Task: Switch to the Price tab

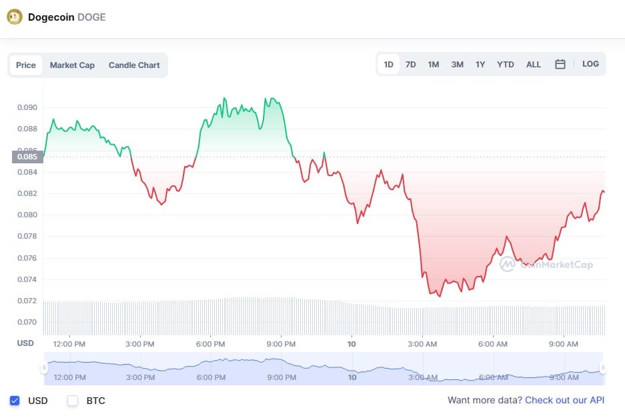Action: [26, 65]
